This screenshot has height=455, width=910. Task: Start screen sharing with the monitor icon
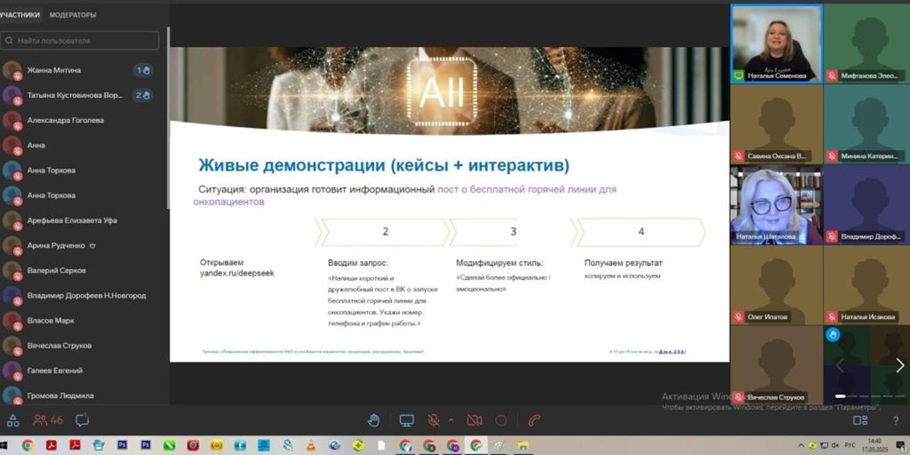pos(406,420)
